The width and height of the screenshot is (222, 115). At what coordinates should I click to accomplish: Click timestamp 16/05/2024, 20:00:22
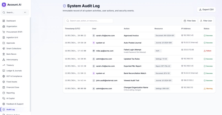[75, 36]
